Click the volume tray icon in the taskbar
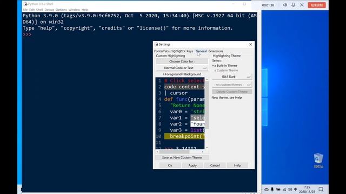 click(290, 189)
